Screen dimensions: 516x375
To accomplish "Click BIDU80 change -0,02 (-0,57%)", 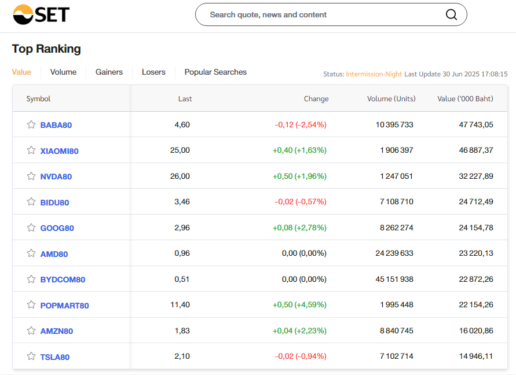I will coord(301,201).
